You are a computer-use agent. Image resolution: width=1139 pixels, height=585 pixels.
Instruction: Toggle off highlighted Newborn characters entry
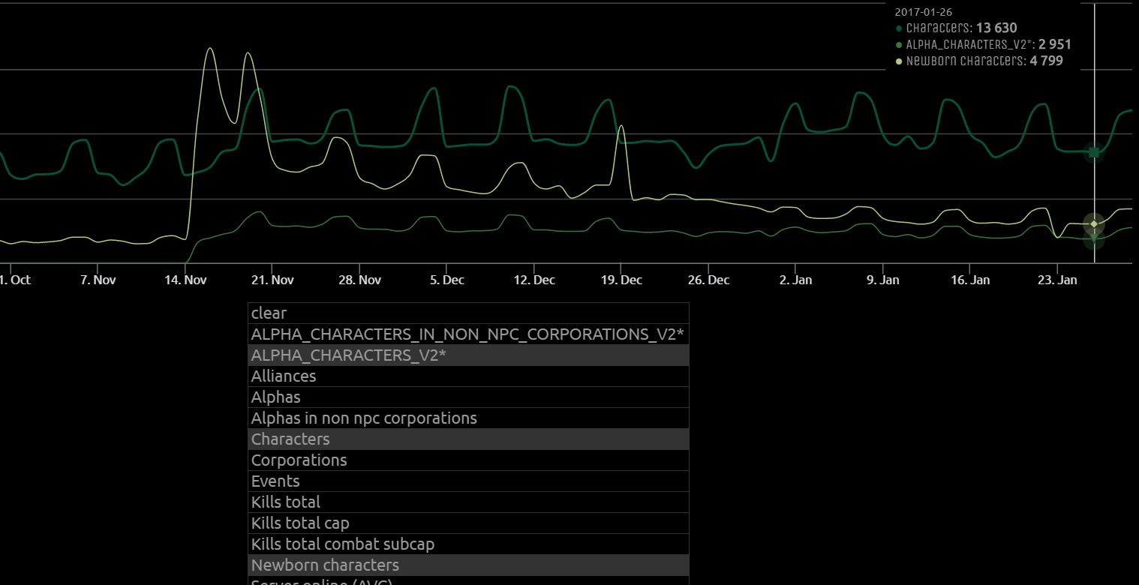coord(468,565)
